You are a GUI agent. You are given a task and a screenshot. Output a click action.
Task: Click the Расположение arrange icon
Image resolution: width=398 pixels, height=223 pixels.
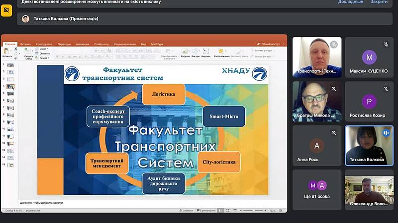tap(220, 52)
